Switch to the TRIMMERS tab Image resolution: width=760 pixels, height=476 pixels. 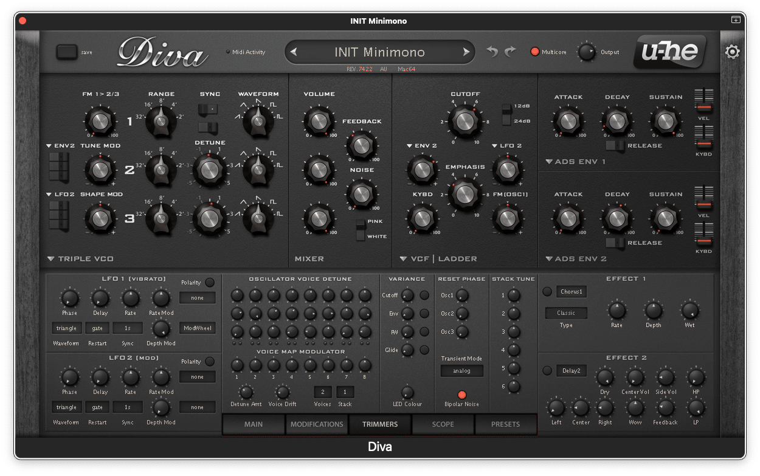pyautogui.click(x=380, y=424)
